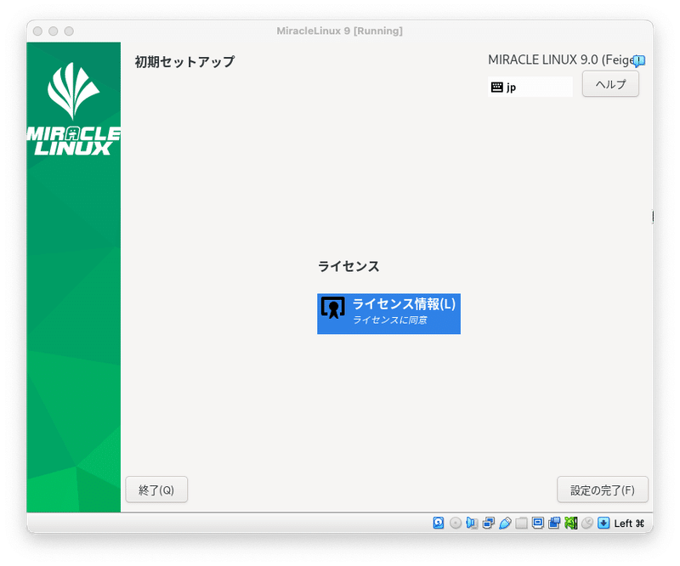680x566 pixels.
Task: Click the Miracle Linux logo in sidebar
Action: tap(74, 109)
